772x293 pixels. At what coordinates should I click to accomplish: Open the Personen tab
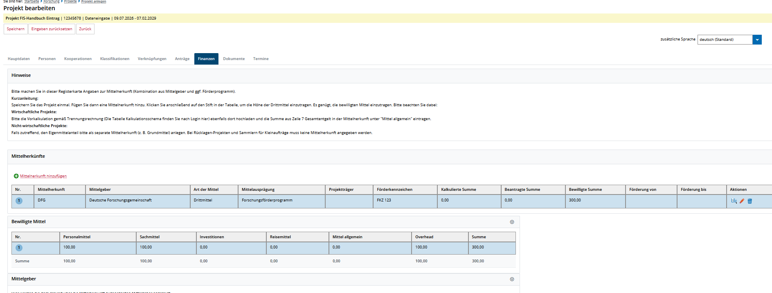tap(47, 59)
